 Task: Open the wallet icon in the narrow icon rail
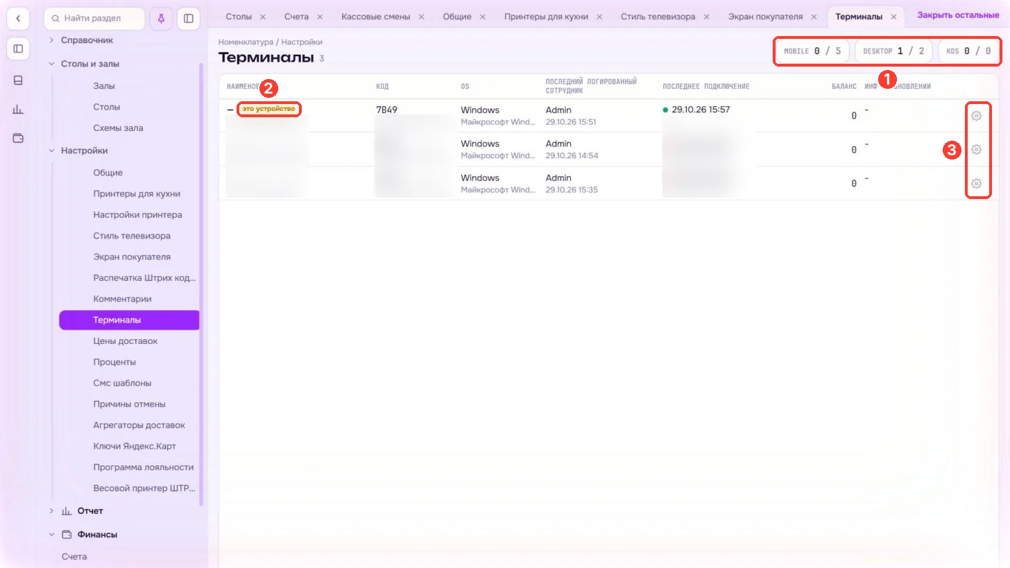(18, 138)
